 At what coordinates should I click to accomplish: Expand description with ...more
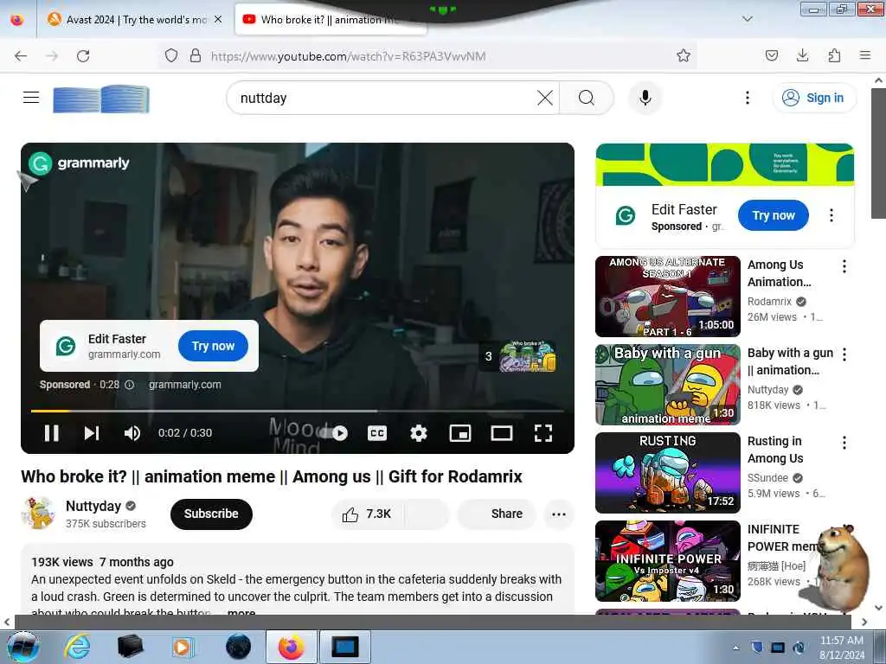pyautogui.click(x=241, y=612)
